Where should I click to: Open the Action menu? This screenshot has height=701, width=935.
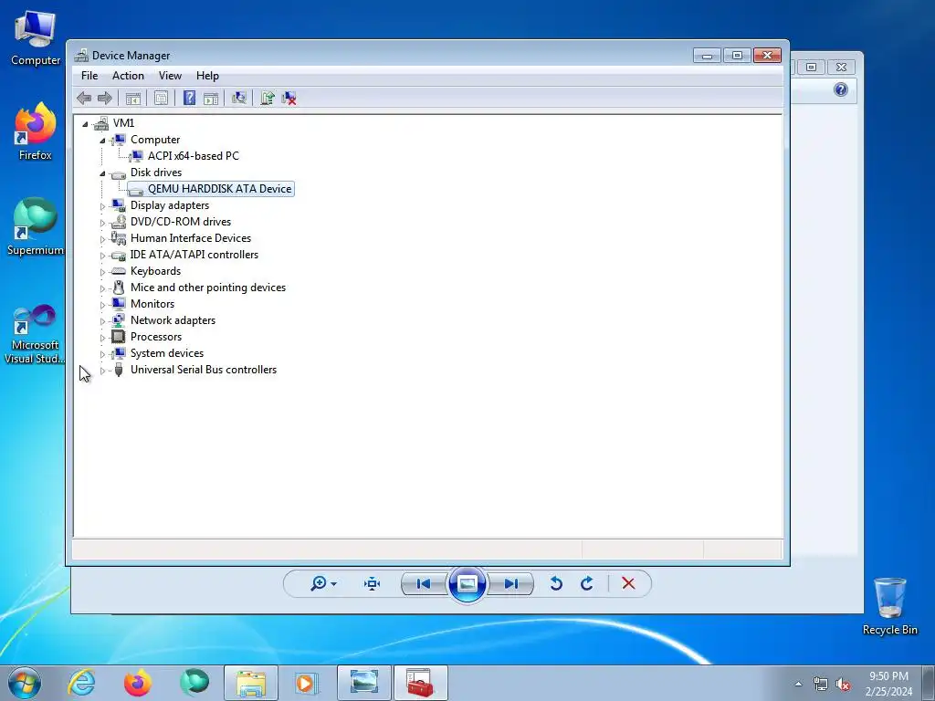tap(128, 76)
